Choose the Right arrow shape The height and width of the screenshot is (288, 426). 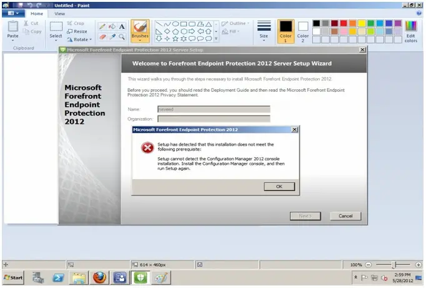tap(192, 31)
